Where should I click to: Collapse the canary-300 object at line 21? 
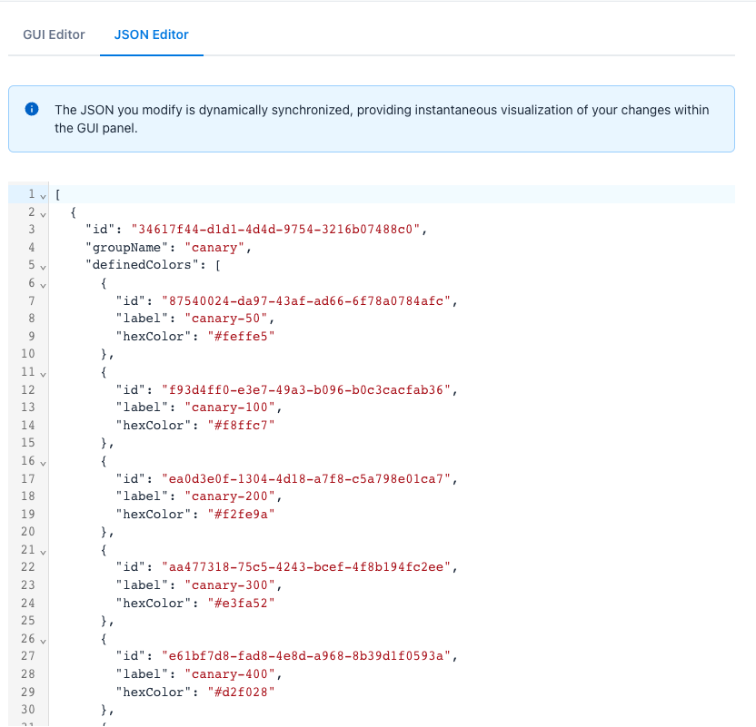[x=43, y=552]
